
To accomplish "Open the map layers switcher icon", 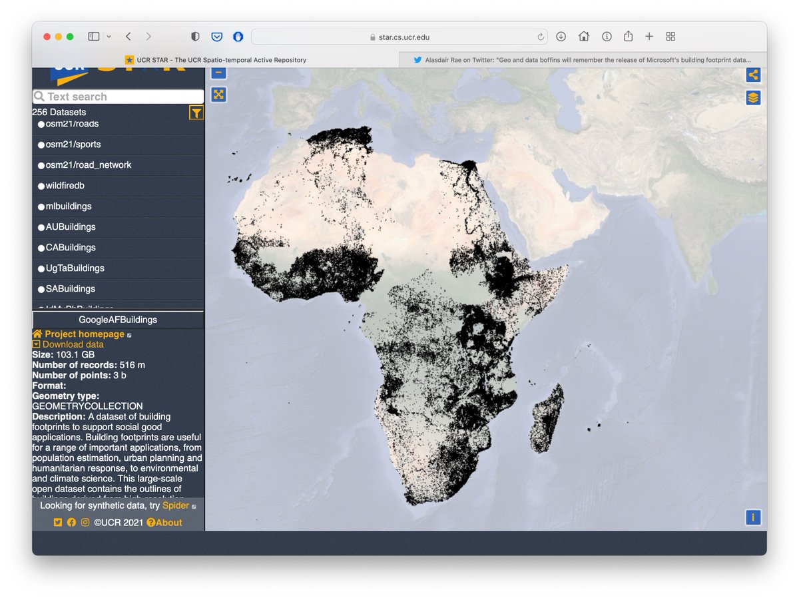I will tap(753, 97).
